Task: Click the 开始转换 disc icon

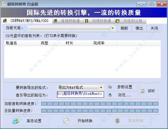Action: [66, 121]
